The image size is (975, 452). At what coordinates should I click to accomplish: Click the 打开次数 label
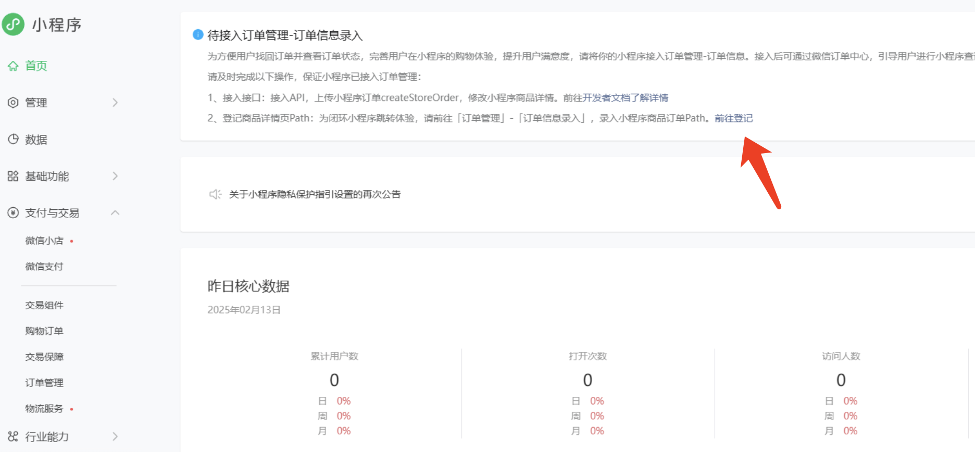[587, 356]
